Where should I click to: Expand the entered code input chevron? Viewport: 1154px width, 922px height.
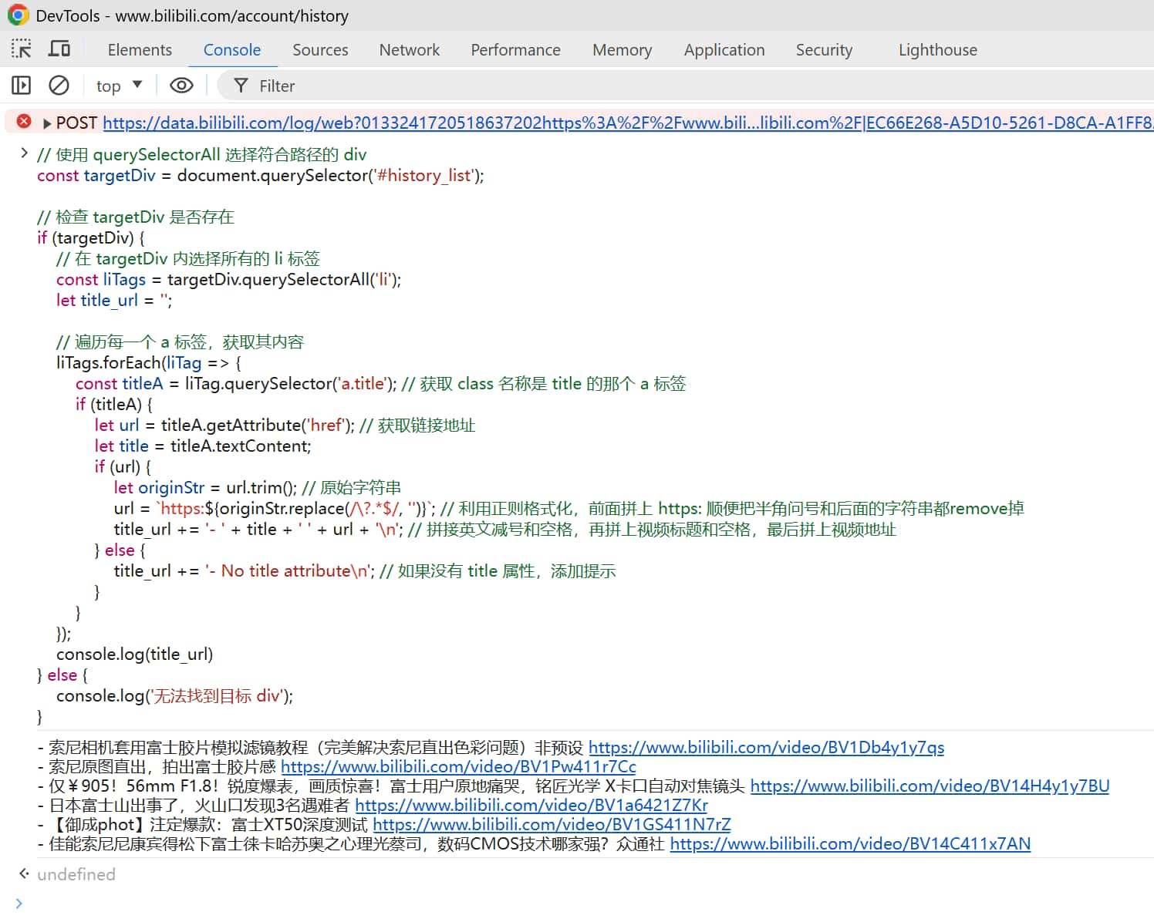tap(24, 153)
